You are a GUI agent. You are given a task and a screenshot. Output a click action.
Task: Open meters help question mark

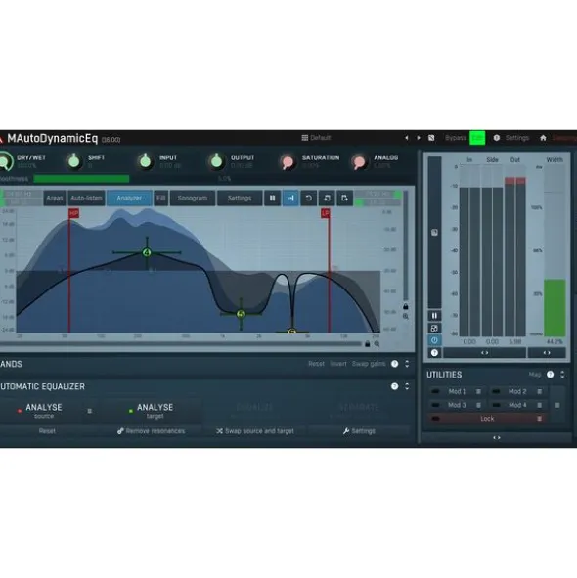[434, 353]
